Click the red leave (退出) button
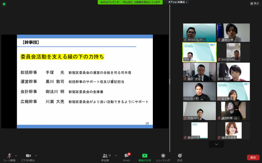262x163 pixels. pos(253,158)
